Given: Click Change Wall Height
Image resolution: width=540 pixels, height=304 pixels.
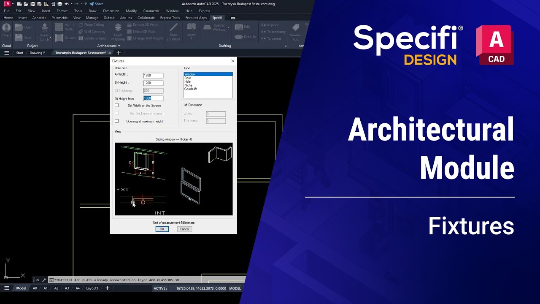Looking at the screenshot, I should [x=145, y=38].
